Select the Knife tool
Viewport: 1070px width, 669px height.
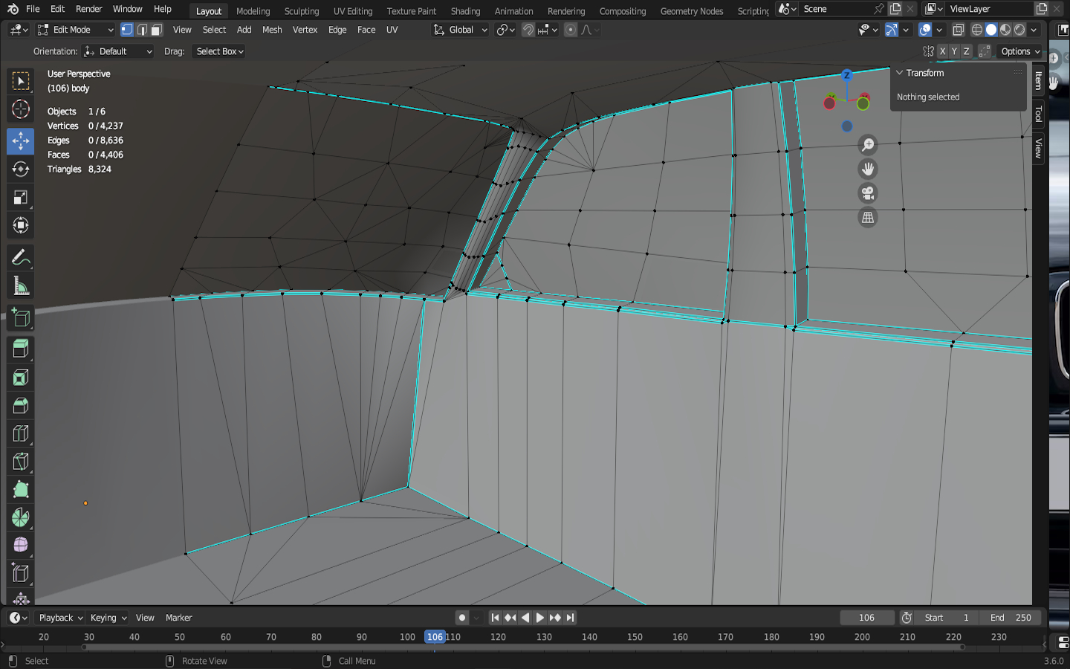pos(21,462)
